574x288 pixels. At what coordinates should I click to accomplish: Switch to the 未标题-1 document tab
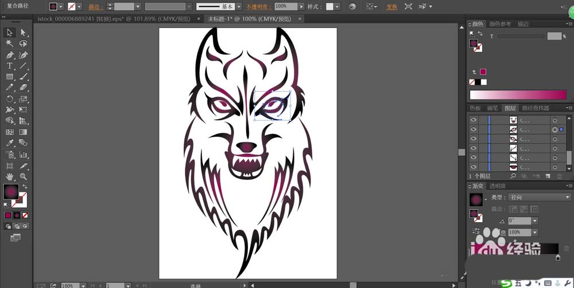pyautogui.click(x=249, y=19)
